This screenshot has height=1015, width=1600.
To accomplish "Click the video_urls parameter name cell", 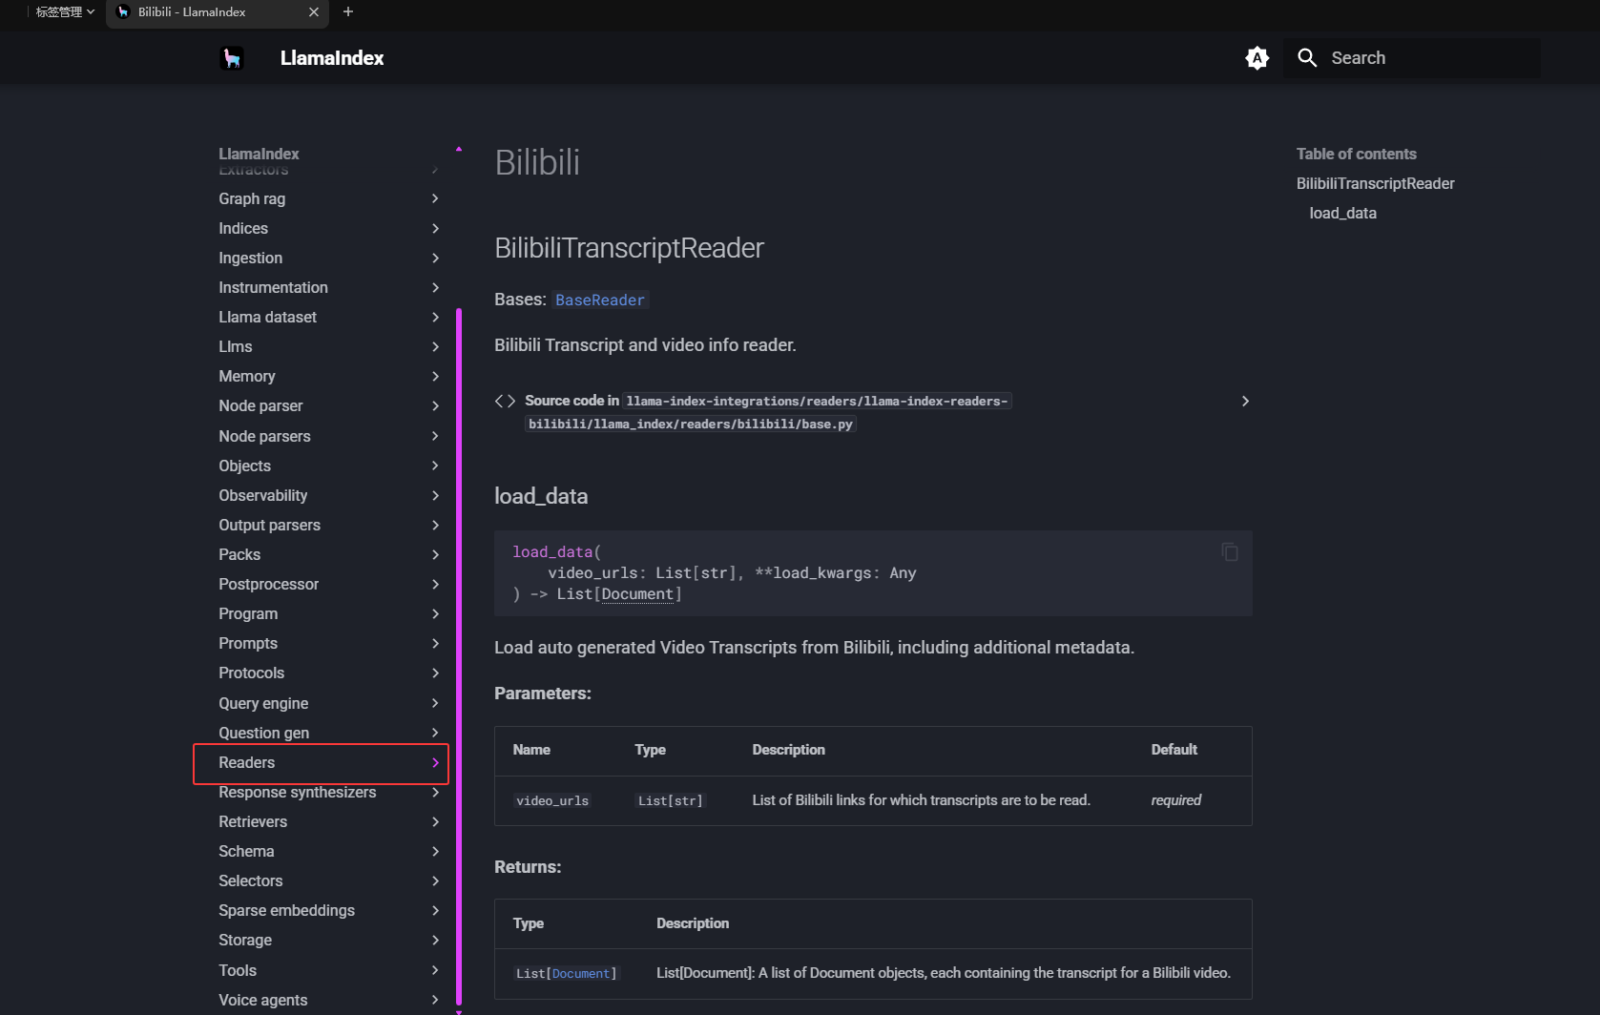I will pos(552,800).
